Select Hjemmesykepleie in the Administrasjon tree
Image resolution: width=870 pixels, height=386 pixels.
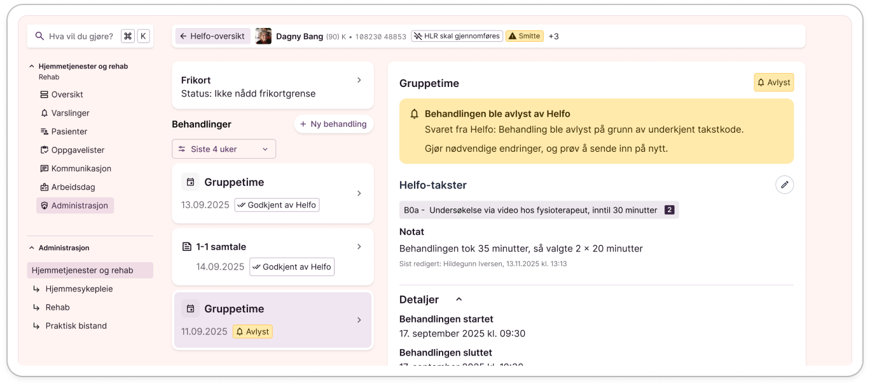79,289
